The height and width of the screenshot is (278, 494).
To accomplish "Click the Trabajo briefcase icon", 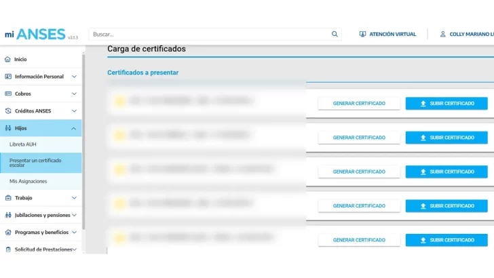I will (x=8, y=197).
